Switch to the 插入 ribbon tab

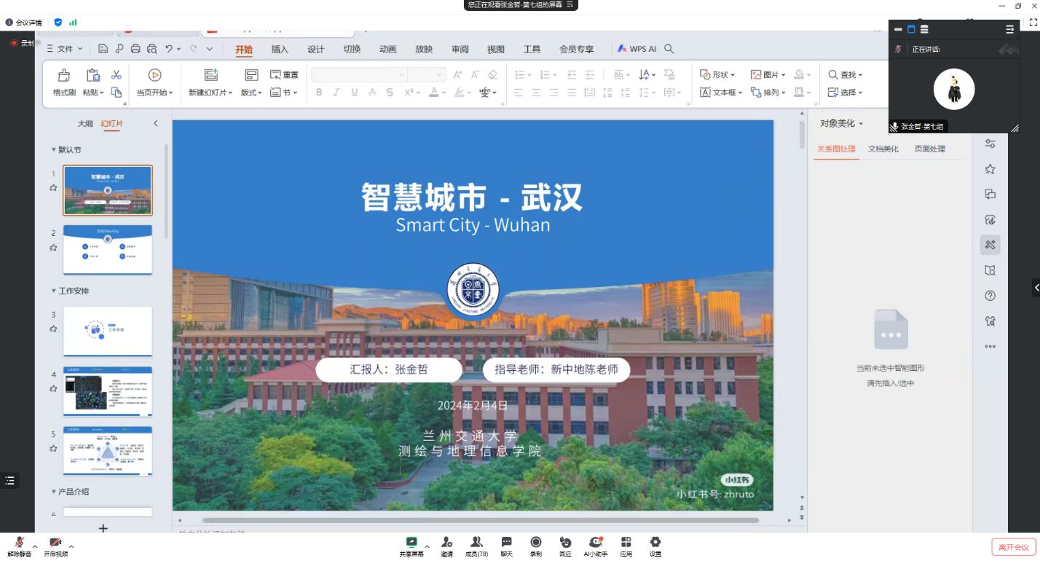point(280,49)
